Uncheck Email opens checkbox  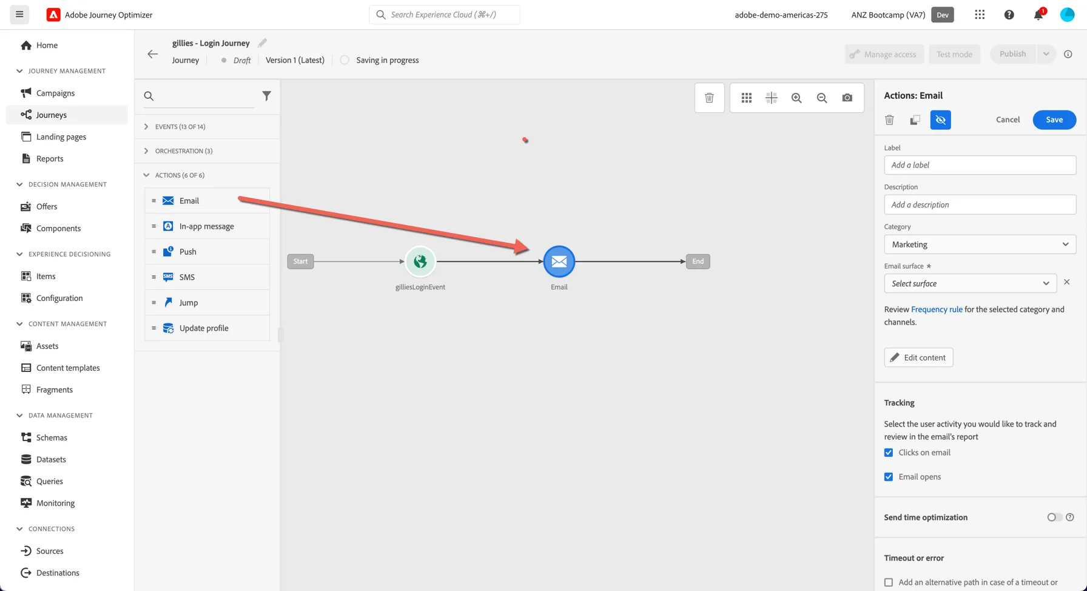(x=889, y=477)
